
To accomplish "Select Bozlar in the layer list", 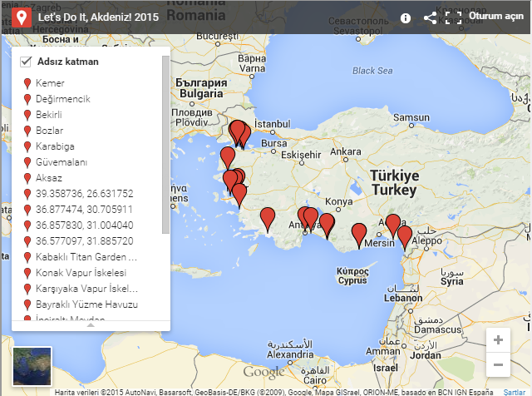I will point(50,131).
